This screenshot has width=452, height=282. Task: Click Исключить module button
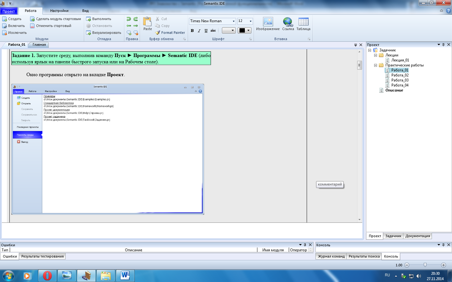click(14, 33)
